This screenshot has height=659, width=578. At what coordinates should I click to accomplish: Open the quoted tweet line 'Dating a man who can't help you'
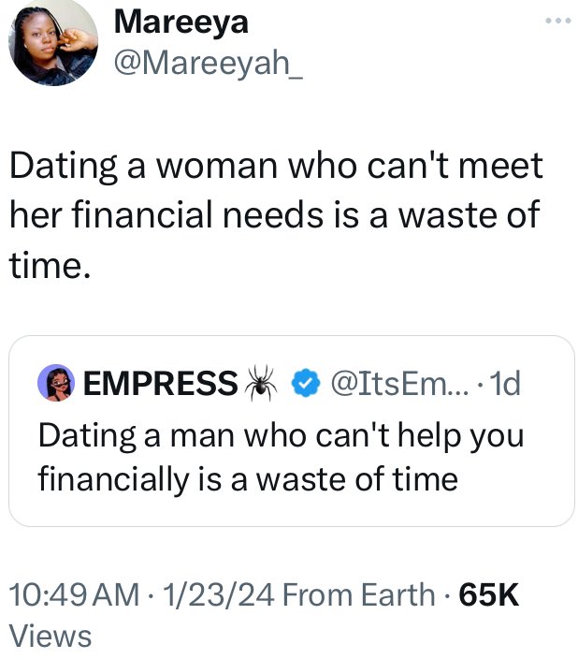(x=281, y=435)
